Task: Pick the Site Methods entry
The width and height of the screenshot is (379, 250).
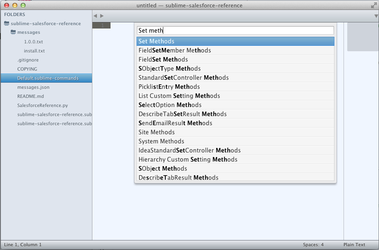Action: click(235, 132)
